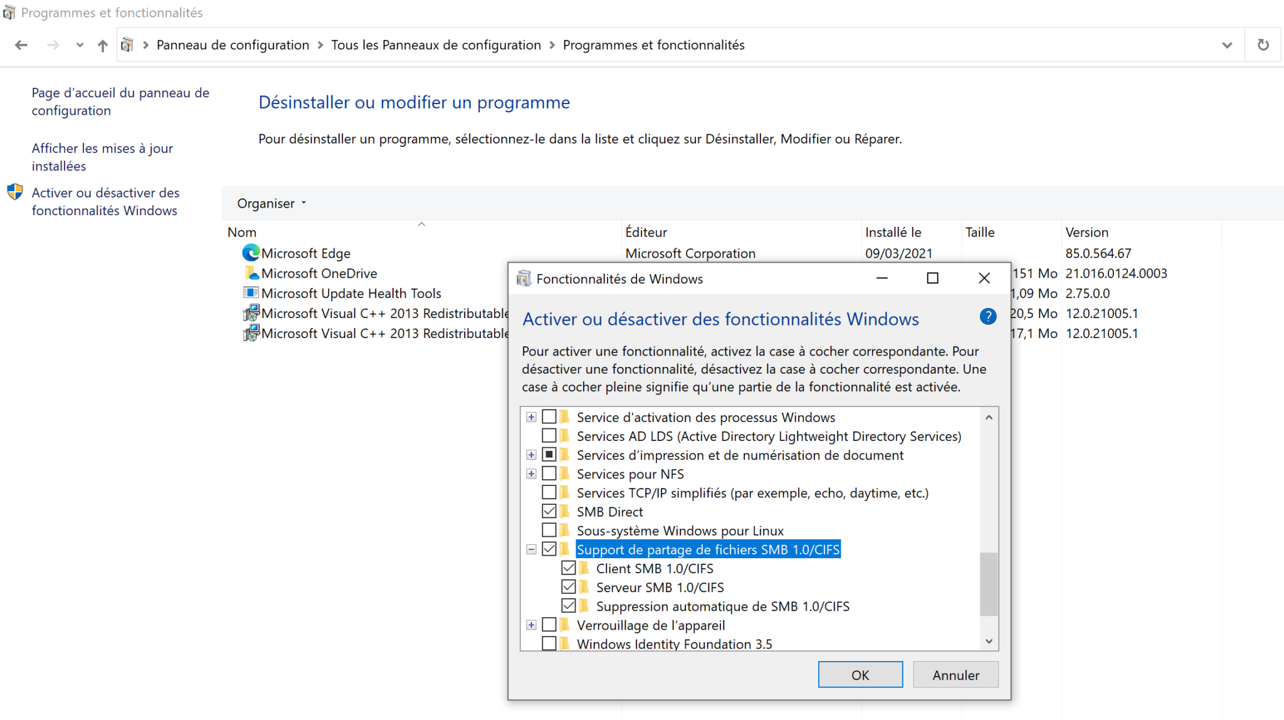Click the back navigation arrow
The image size is (1284, 720).
(x=21, y=45)
